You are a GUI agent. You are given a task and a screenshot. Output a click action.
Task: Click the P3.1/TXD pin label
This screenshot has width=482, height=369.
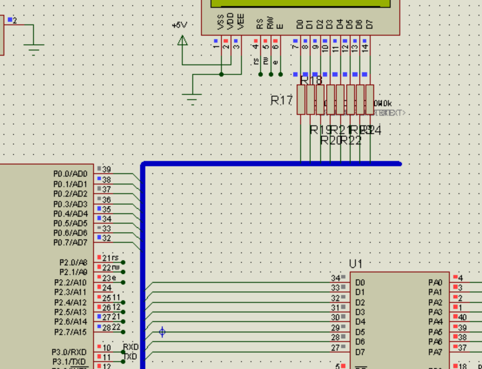click(69, 361)
